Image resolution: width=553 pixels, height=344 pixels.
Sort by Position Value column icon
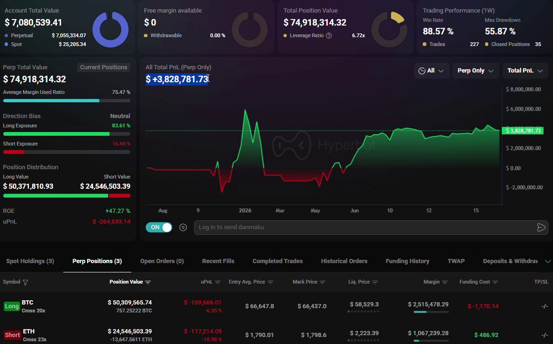pos(148,282)
